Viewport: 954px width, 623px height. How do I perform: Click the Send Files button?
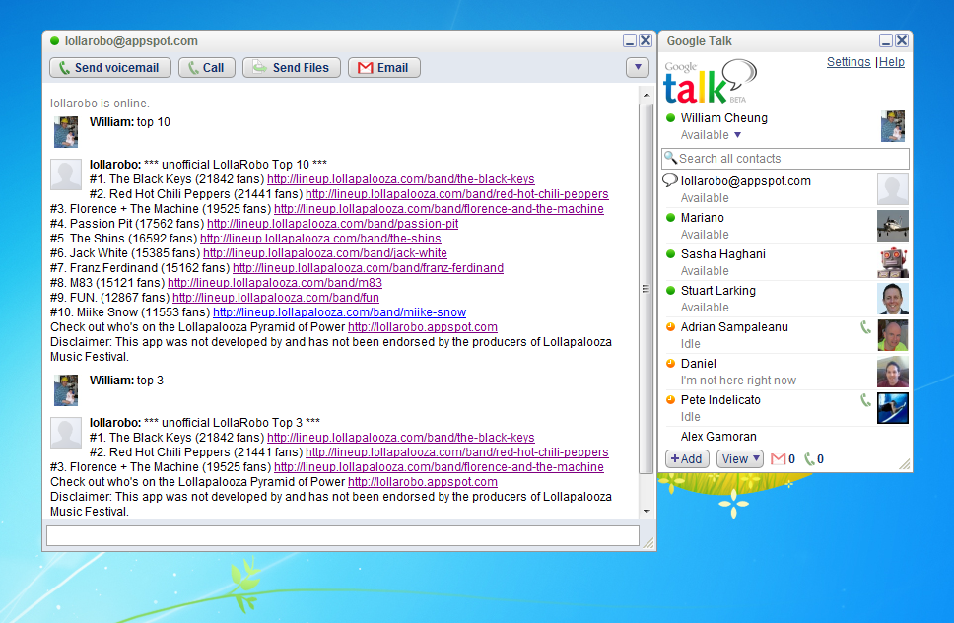pos(292,68)
